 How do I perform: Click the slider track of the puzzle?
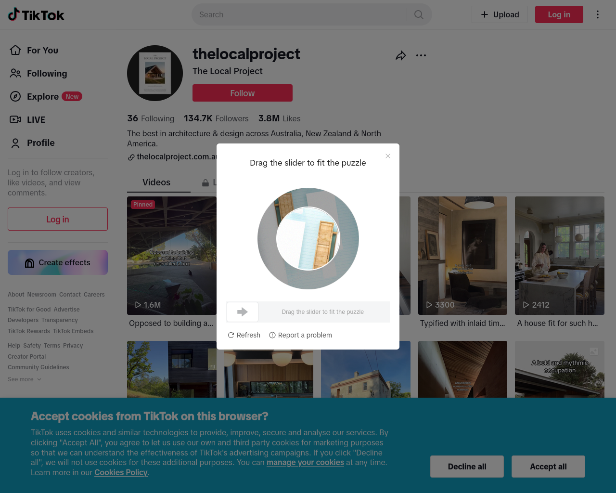click(308, 312)
